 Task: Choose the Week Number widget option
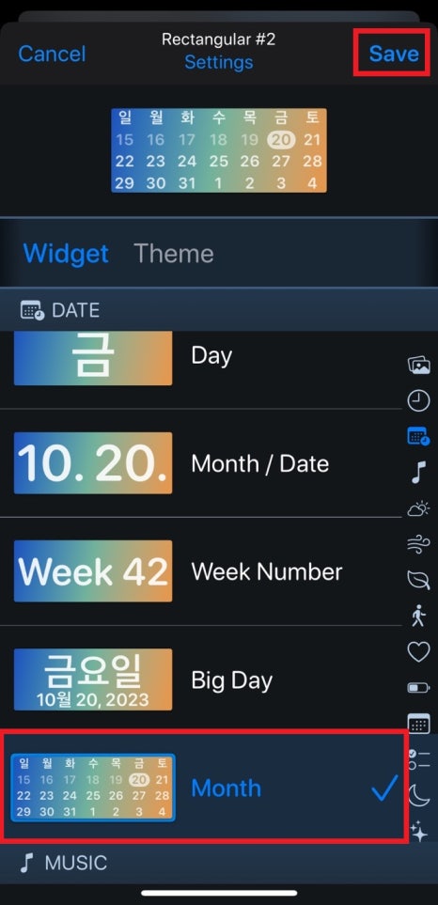click(201, 571)
